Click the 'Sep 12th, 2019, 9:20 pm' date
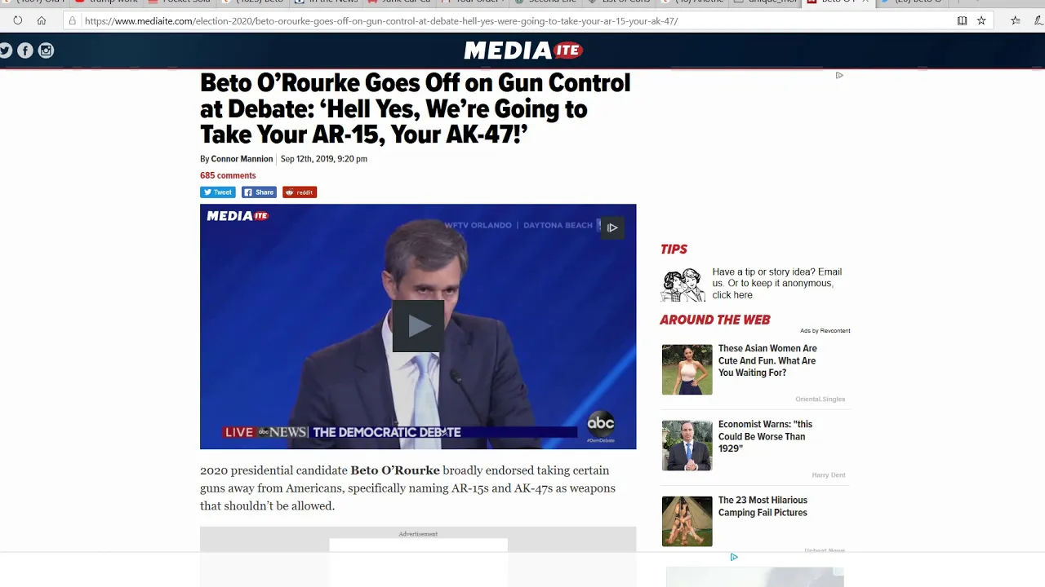Viewport: 1045px width, 587px height. pos(324,159)
